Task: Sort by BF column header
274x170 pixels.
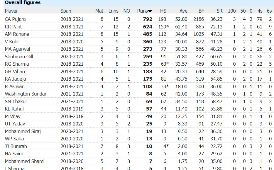Action: (x=201, y=11)
